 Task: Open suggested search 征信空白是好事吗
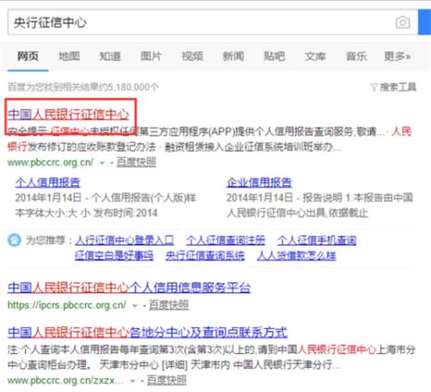(x=114, y=256)
